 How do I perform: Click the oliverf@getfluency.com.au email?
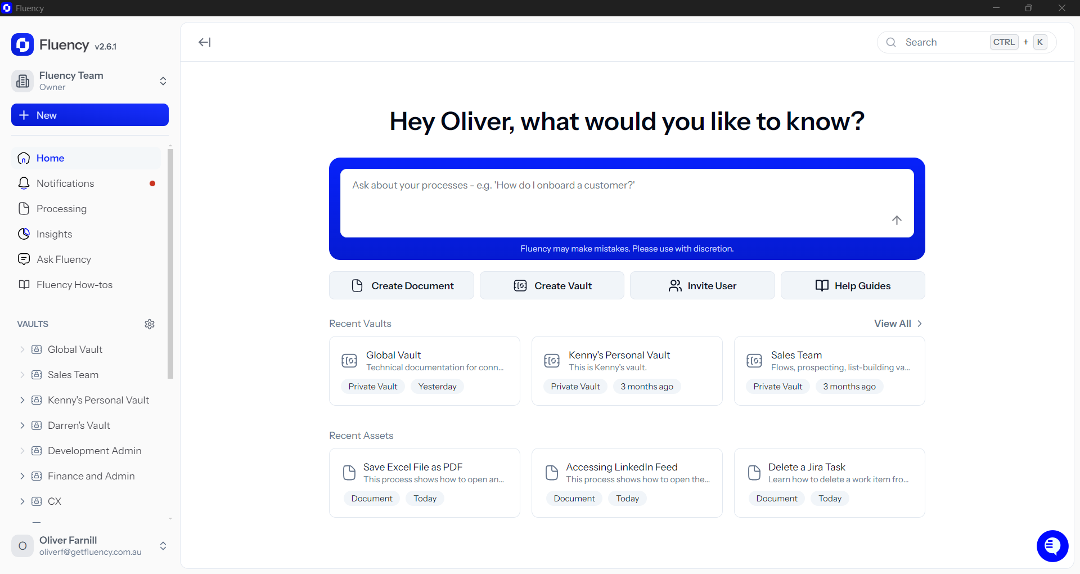click(x=91, y=552)
